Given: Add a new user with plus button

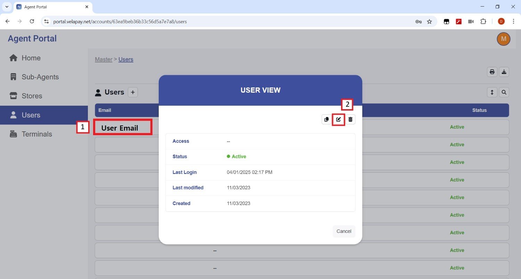Looking at the screenshot, I should point(133,92).
